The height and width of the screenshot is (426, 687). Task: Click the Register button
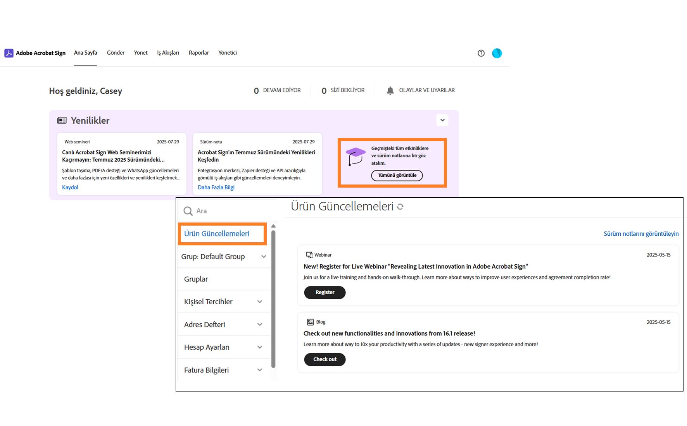[x=325, y=293]
